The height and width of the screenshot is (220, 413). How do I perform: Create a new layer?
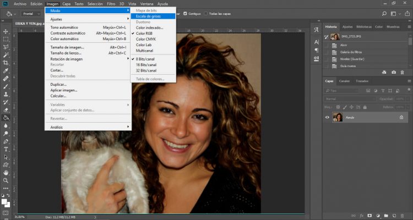point(394,216)
